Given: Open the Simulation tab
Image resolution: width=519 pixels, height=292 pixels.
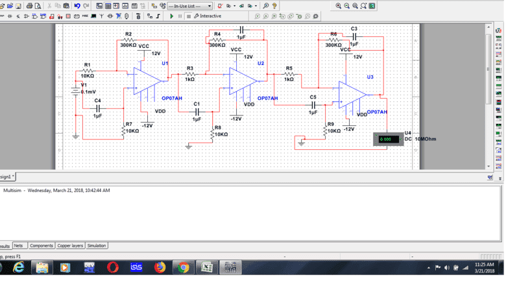Looking at the screenshot, I should coord(97,246).
